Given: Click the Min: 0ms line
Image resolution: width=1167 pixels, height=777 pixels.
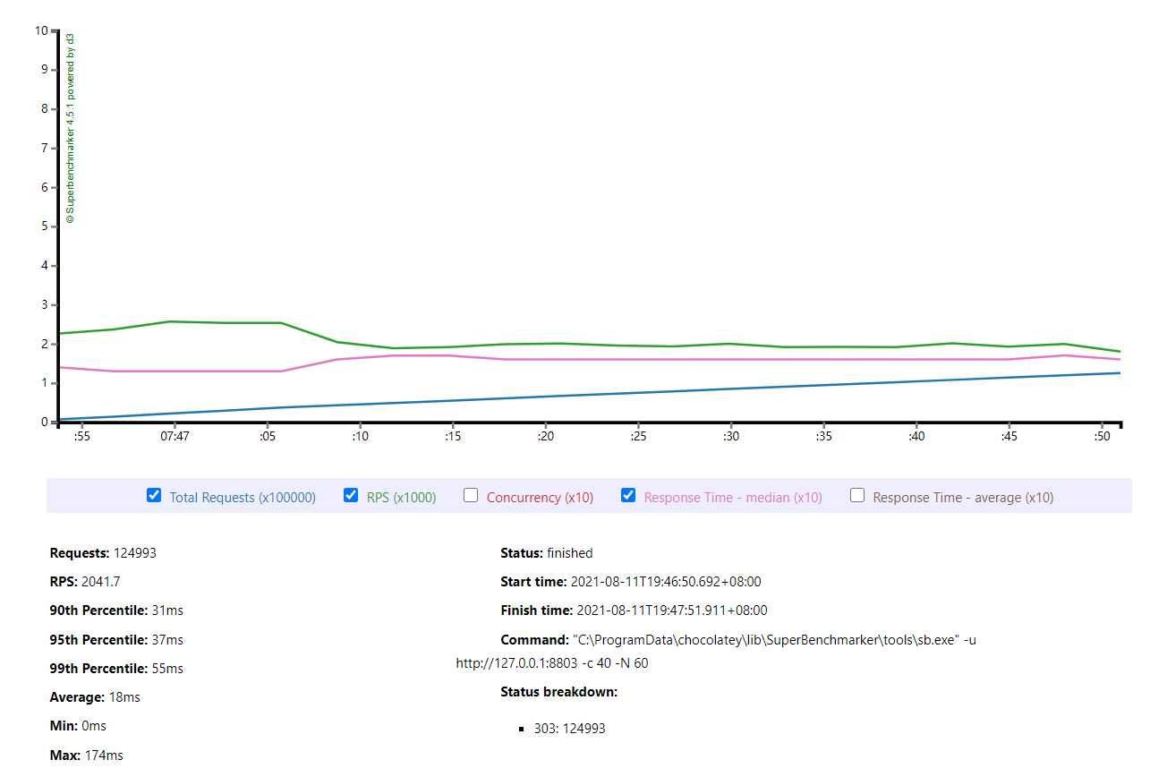Looking at the screenshot, I should point(78,726).
